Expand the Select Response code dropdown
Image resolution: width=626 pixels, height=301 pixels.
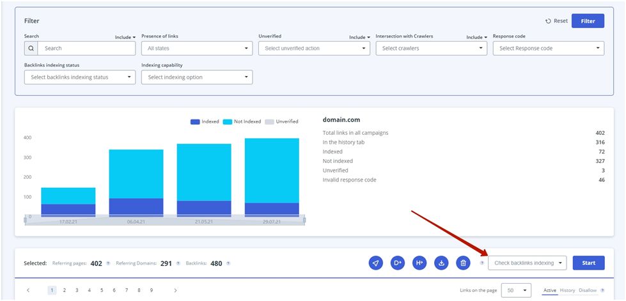(x=548, y=49)
